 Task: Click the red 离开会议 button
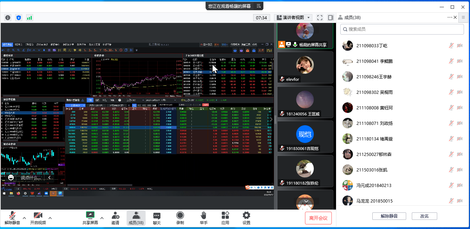click(318, 218)
